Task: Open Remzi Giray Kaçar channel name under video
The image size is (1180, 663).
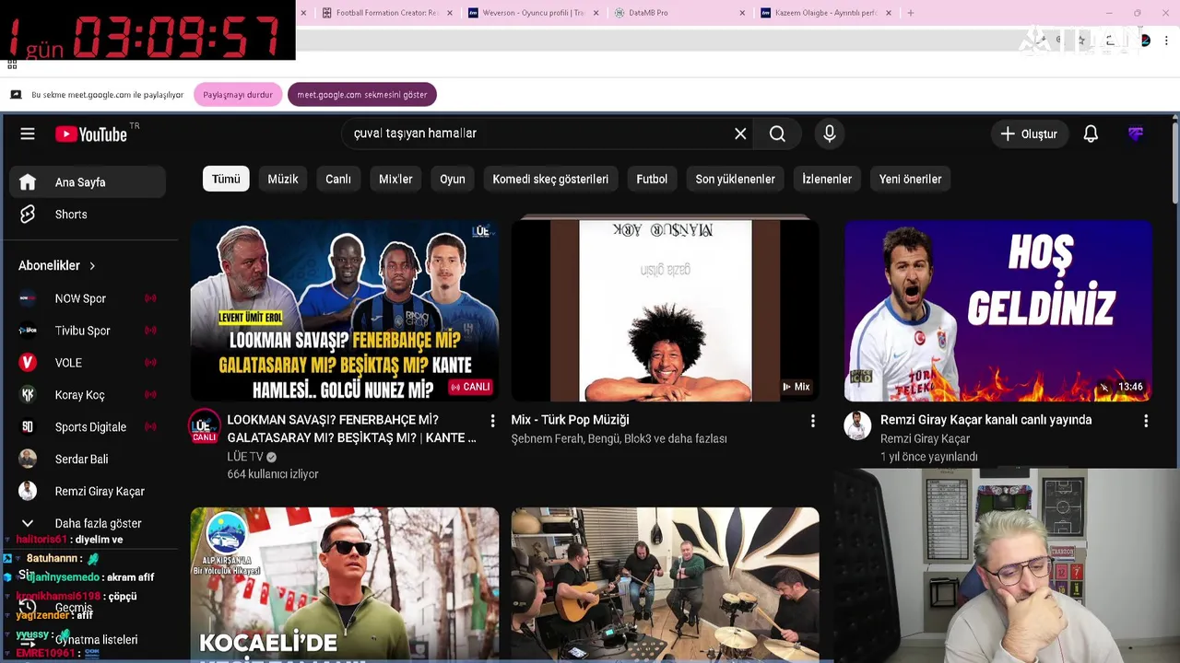Action: [x=925, y=438]
